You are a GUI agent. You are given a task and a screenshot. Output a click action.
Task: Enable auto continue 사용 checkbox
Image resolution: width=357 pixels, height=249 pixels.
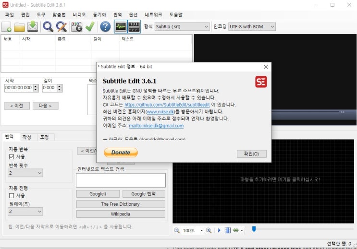12,196
